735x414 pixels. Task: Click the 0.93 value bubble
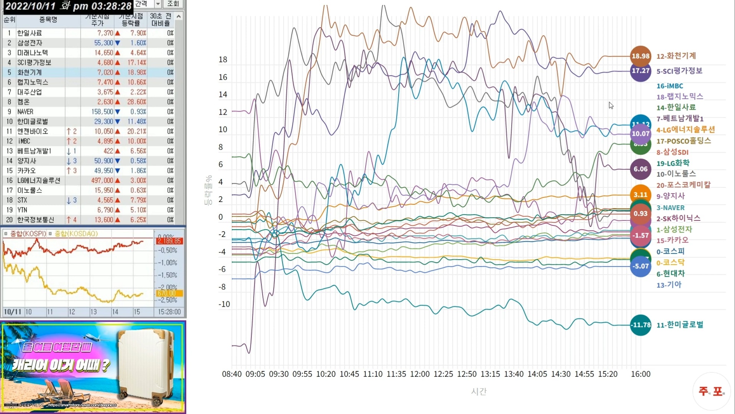(x=640, y=214)
